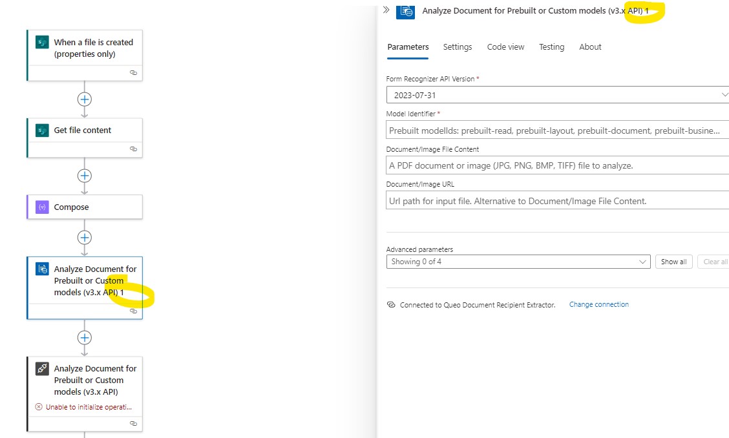Open the Testing tab
729x438 pixels.
(x=551, y=47)
